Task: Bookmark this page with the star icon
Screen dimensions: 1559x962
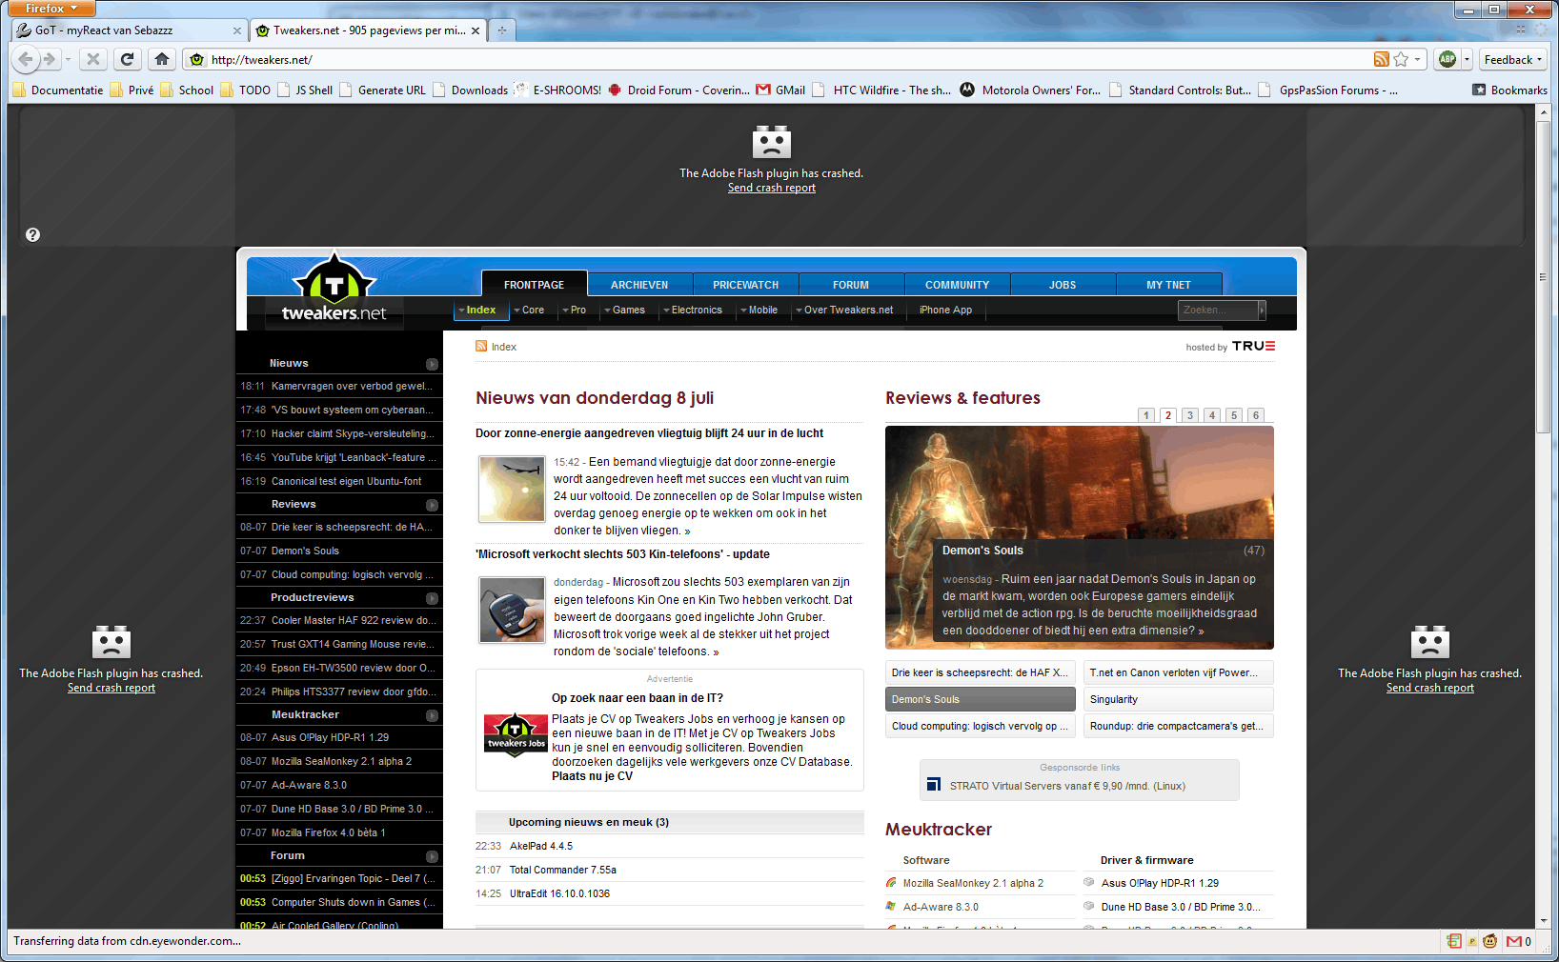Action: 1401,59
